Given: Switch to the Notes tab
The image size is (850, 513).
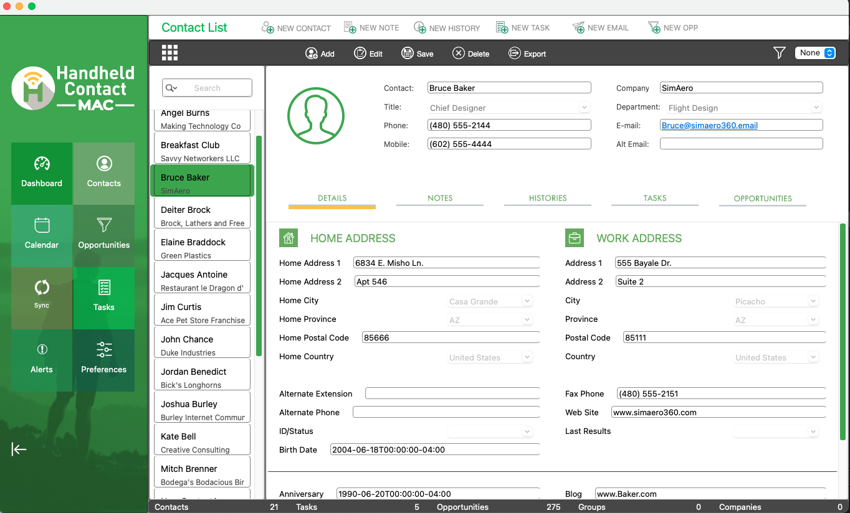Looking at the screenshot, I should point(440,199).
